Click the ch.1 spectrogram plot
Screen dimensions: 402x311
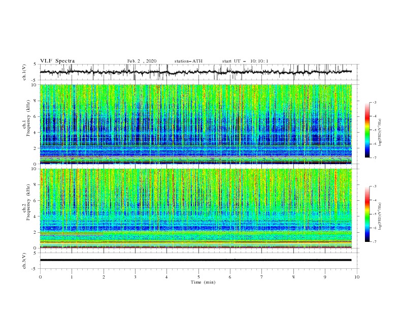coord(196,124)
